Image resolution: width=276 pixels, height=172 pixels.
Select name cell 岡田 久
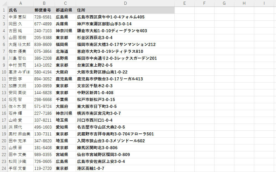[x=21, y=24]
